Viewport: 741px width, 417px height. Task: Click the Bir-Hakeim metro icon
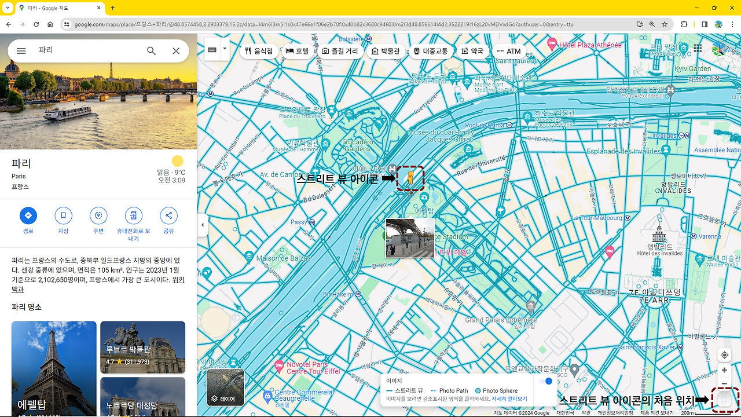358,294
